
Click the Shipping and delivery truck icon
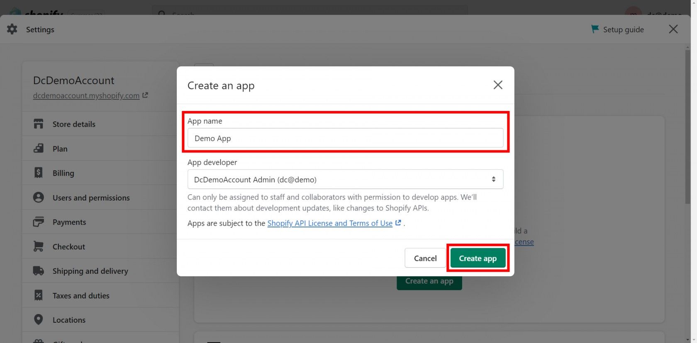(38, 271)
